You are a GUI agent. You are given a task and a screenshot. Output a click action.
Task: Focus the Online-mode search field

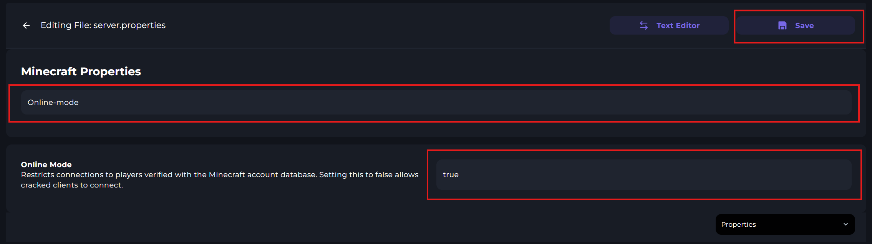click(436, 103)
